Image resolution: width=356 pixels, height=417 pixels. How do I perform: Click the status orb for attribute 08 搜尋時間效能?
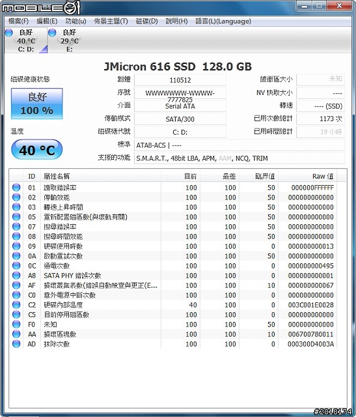[x=16, y=236]
